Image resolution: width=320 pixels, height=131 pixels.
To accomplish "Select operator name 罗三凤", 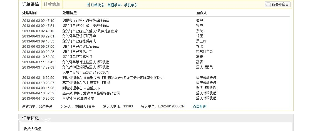I will (201, 41).
